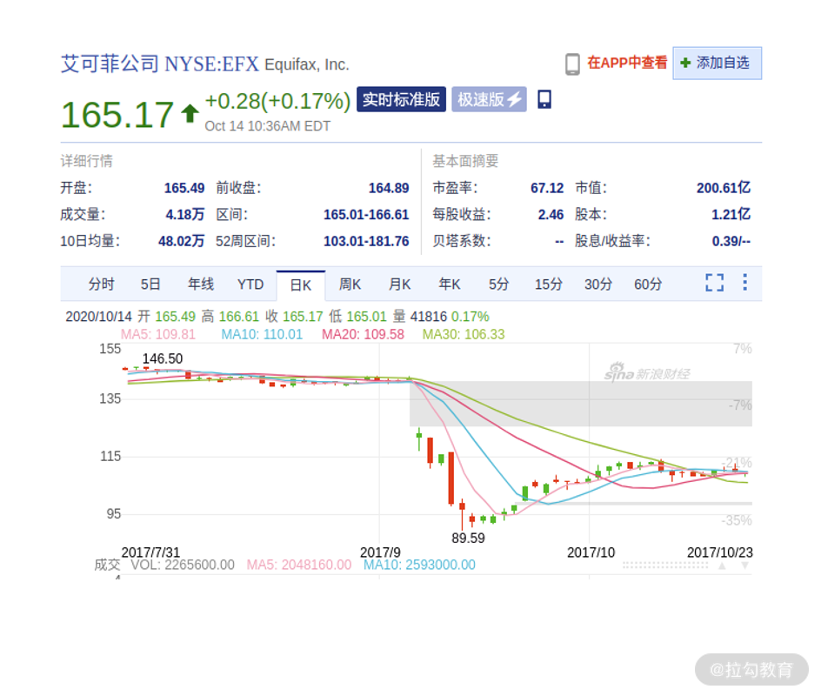
Task: Open the 在APP中查看 link
Action: point(627,63)
